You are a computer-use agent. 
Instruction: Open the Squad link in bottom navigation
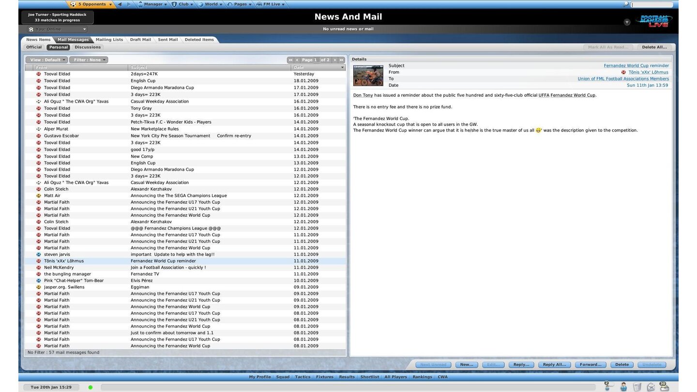[x=283, y=377]
